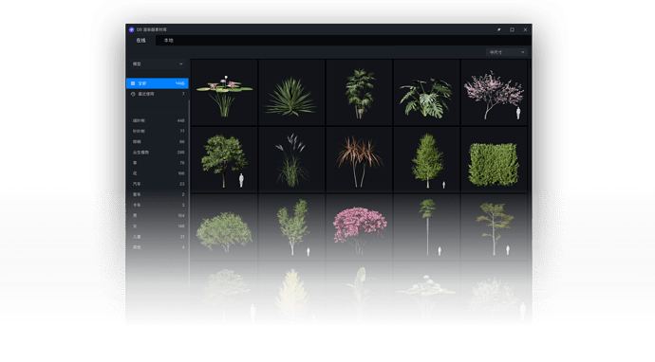Switch to the 本地 tab
This screenshot has width=655, height=362.
tap(168, 41)
